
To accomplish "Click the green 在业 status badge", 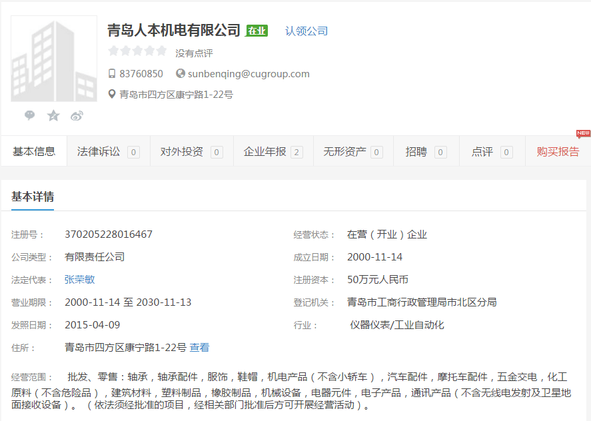I will 257,31.
